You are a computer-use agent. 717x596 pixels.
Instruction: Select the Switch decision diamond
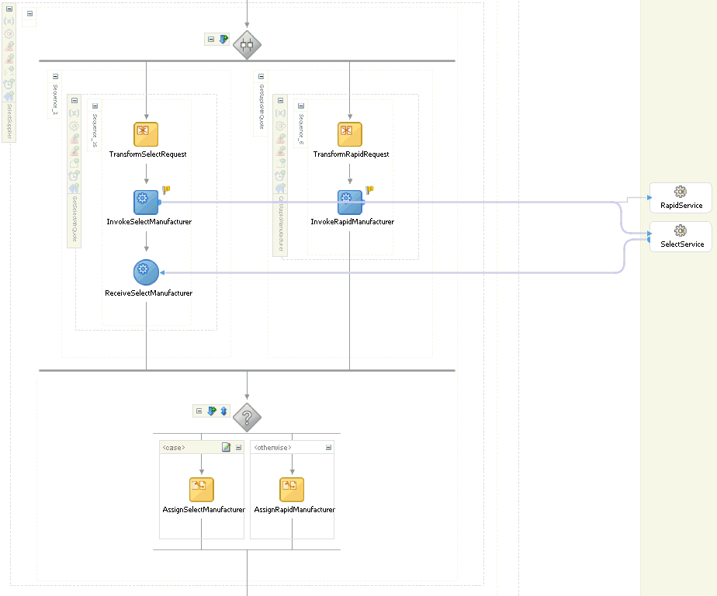point(247,418)
